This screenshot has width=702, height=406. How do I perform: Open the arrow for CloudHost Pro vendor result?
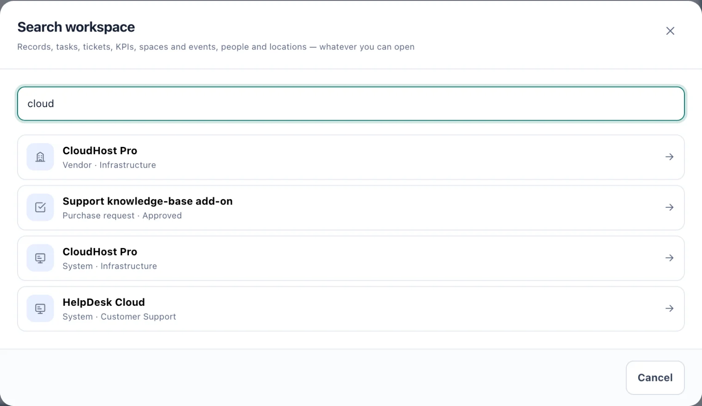pyautogui.click(x=669, y=157)
